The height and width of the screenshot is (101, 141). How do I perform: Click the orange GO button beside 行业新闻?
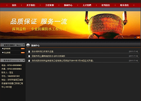point(23,53)
